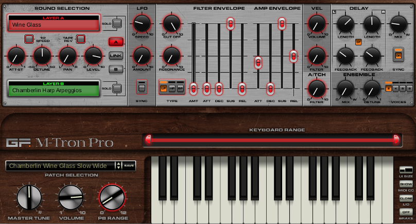Click the Att-St knob

point(16,56)
